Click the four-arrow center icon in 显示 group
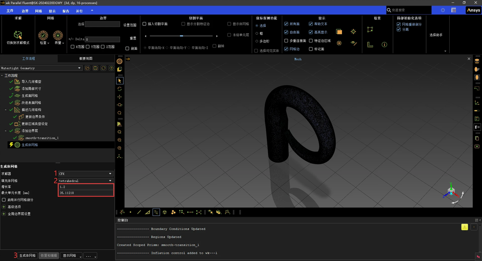482x261 pixels. click(353, 32)
